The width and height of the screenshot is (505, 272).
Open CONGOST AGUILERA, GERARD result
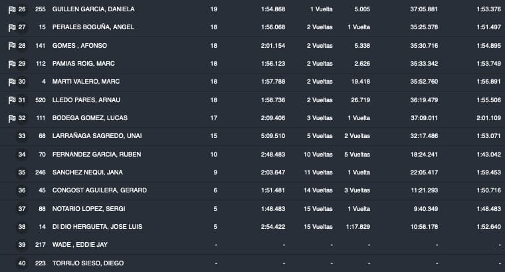[99, 190]
